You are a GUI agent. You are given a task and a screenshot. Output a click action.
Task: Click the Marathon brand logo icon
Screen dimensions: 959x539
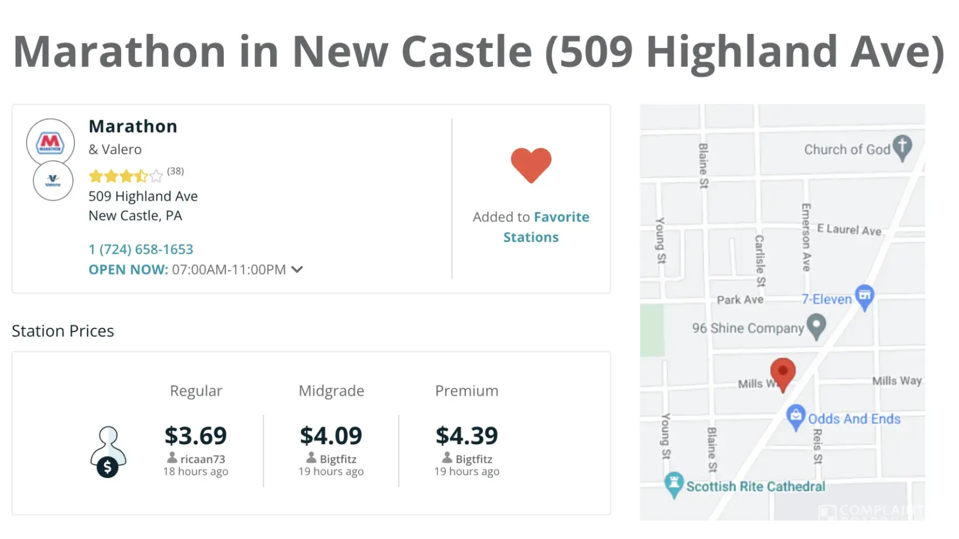coord(50,142)
